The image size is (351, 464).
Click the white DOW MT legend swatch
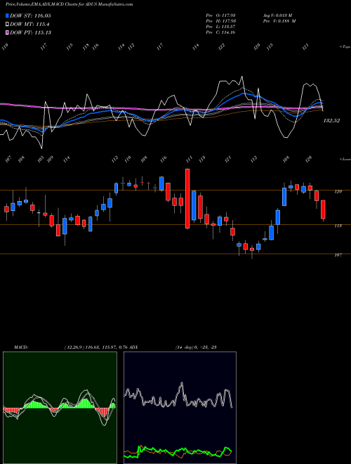(x=7, y=25)
